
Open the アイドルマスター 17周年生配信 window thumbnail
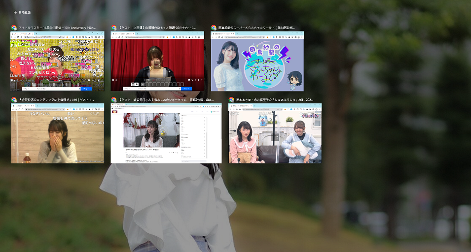[57, 61]
